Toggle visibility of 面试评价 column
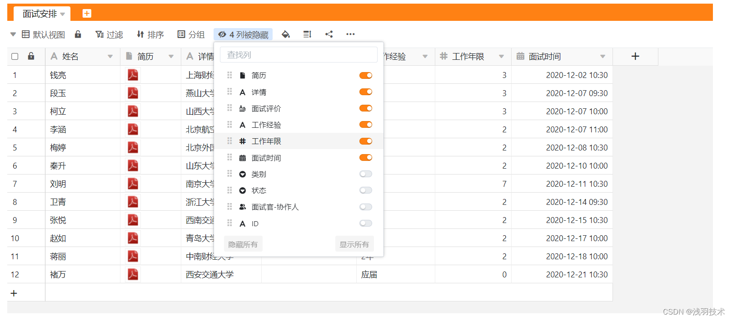 click(366, 108)
